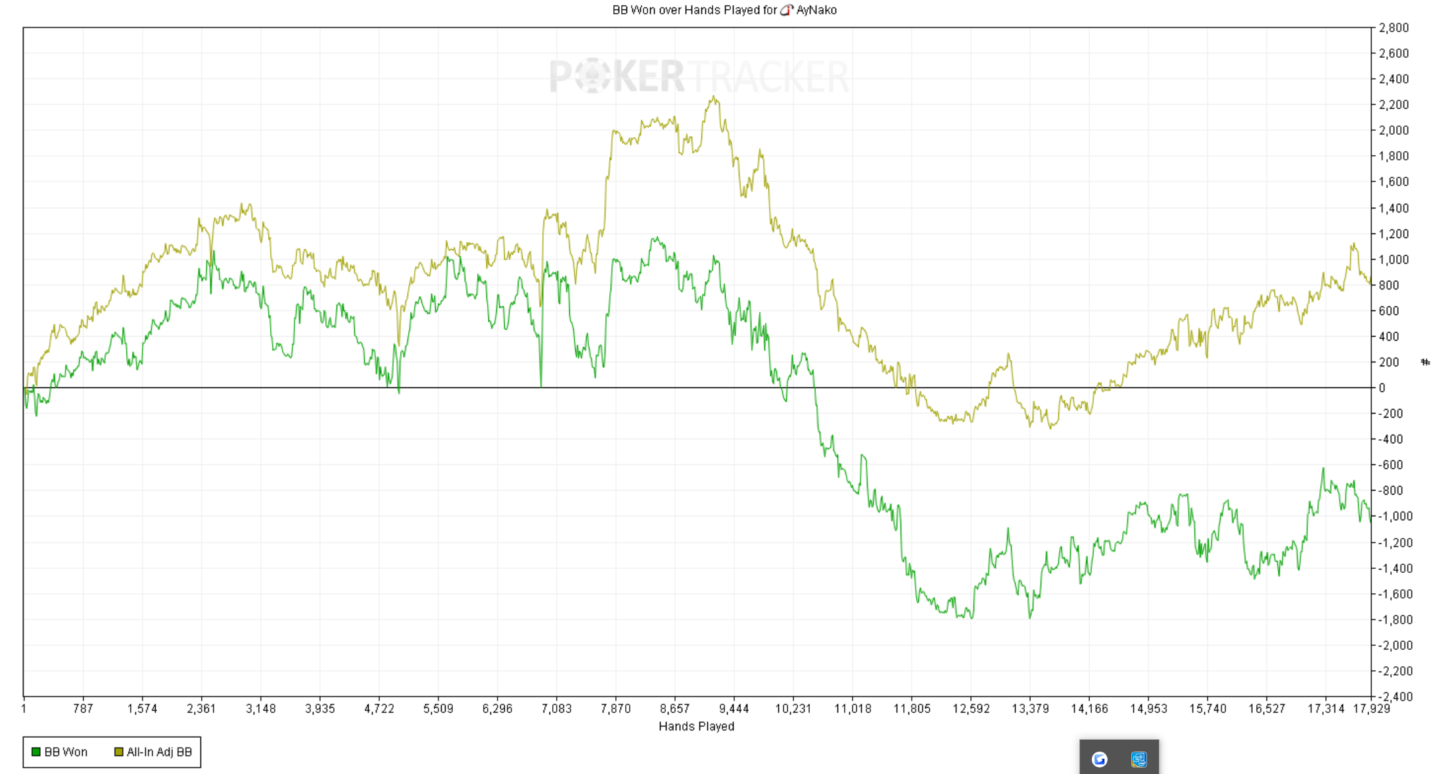Click y-axis tick label '-1,600'
This screenshot has height=774, width=1452.
[1395, 594]
